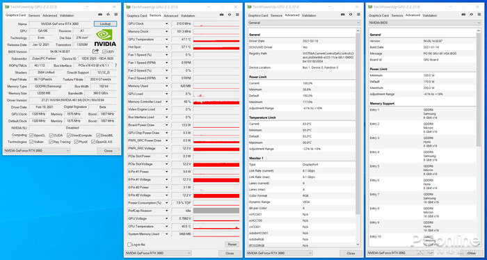Toggle the DirectML checkbox
The width and height of the screenshot is (487, 260).
coord(98,136)
